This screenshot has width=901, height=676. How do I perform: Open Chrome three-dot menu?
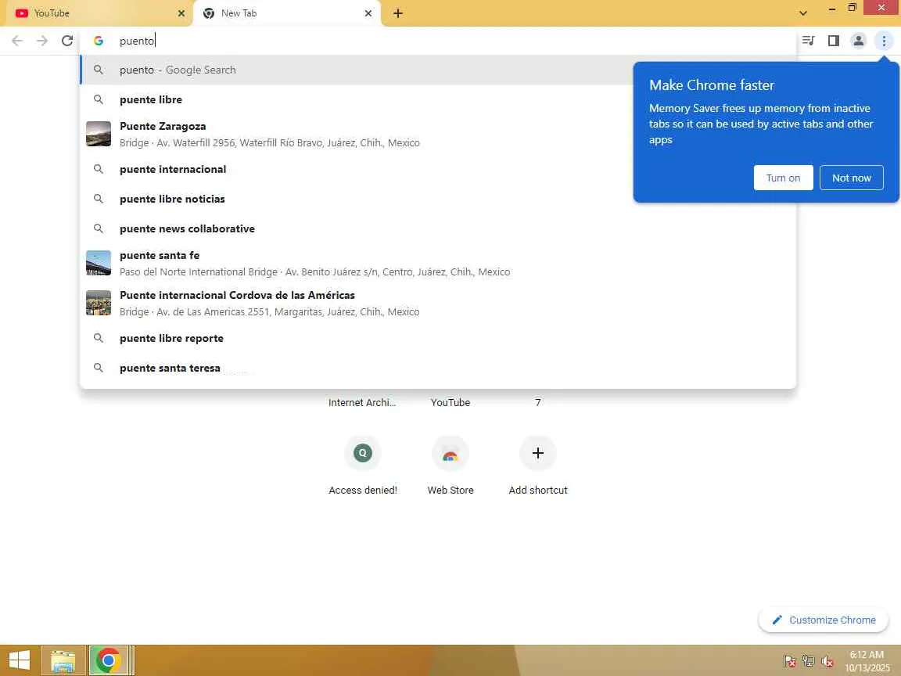[884, 40]
